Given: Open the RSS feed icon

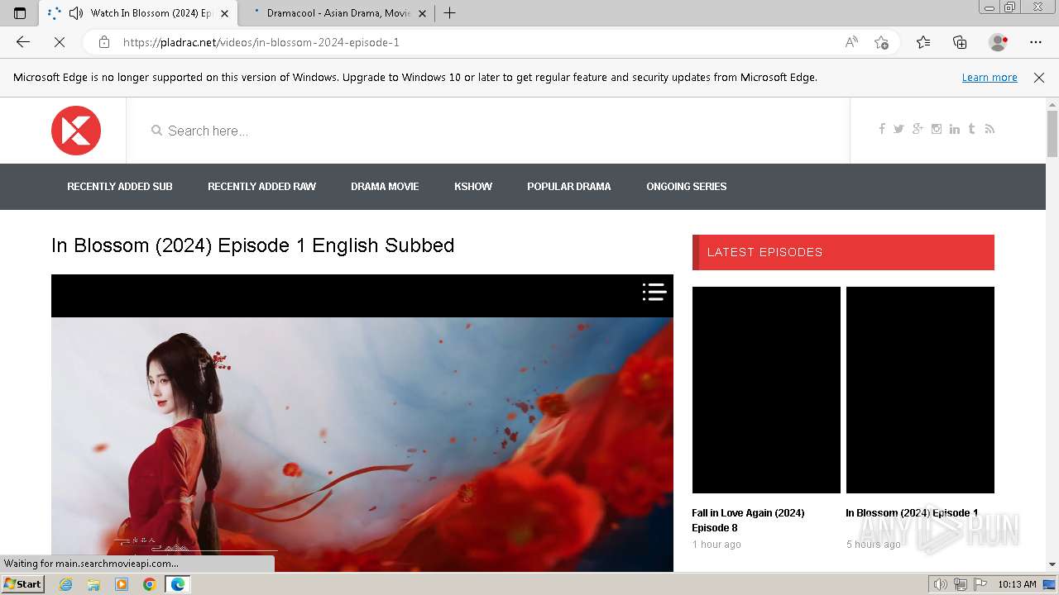Looking at the screenshot, I should click(x=990, y=129).
